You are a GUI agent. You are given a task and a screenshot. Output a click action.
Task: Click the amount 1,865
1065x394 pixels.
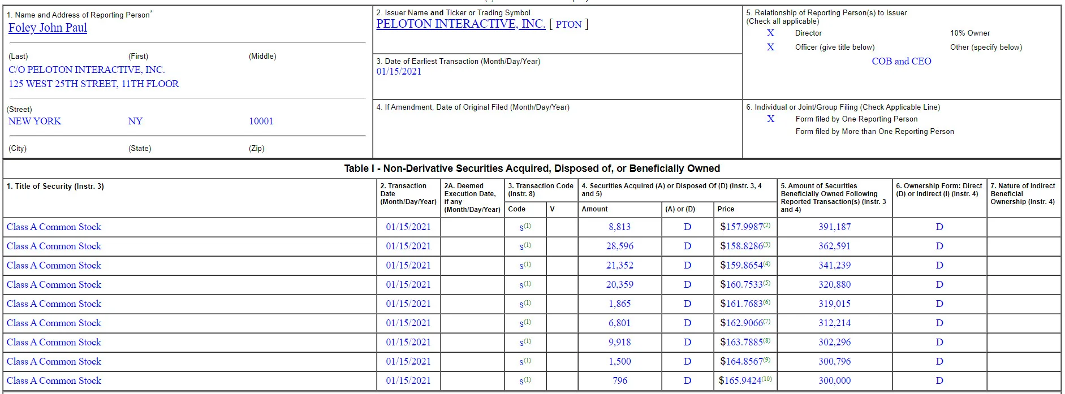(x=619, y=304)
